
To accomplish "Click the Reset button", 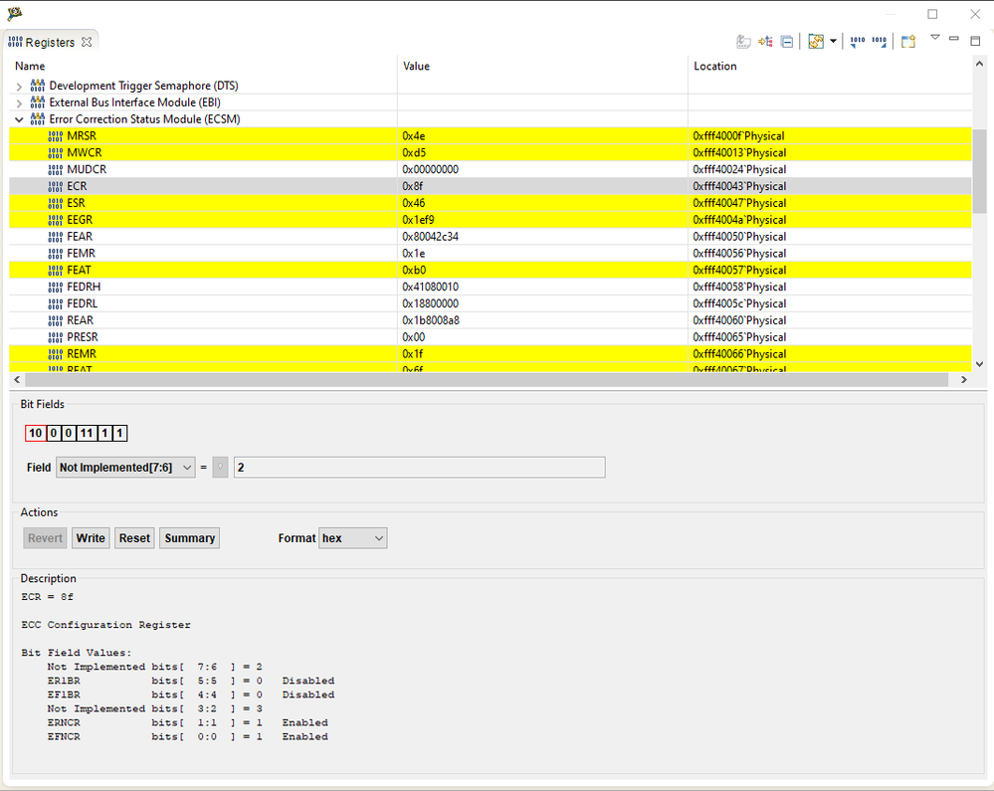I will tap(134, 538).
